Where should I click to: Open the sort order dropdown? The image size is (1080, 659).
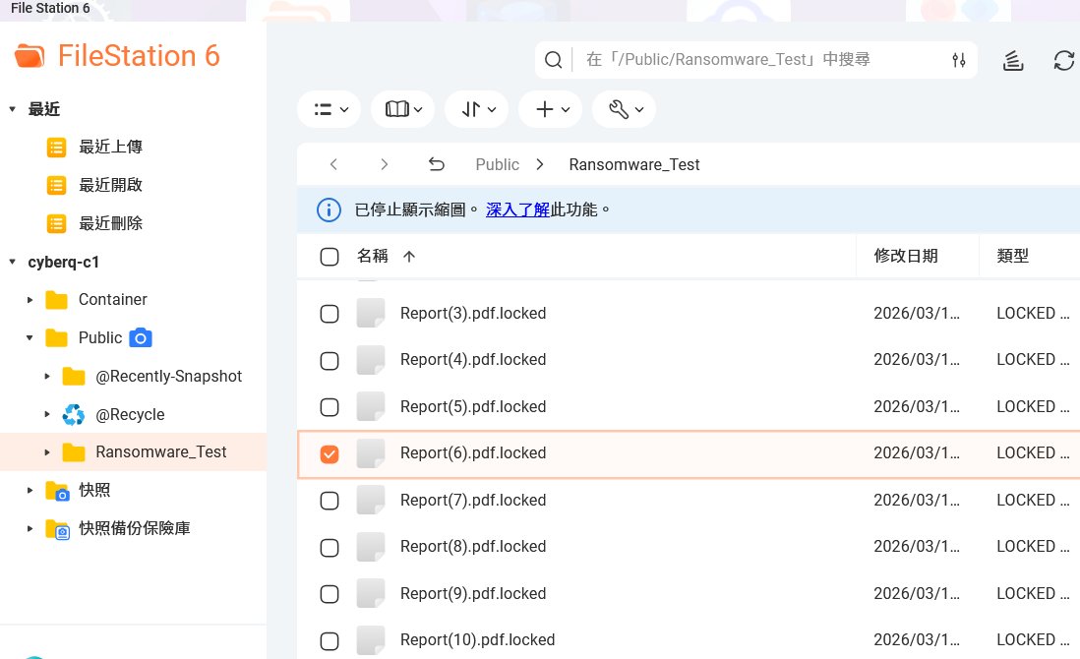(476, 109)
